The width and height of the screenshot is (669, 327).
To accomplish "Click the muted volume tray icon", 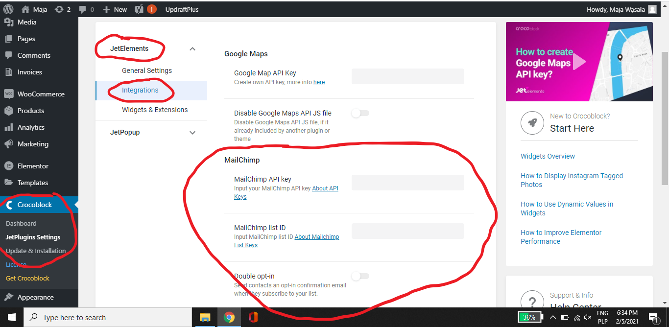I will pos(588,317).
